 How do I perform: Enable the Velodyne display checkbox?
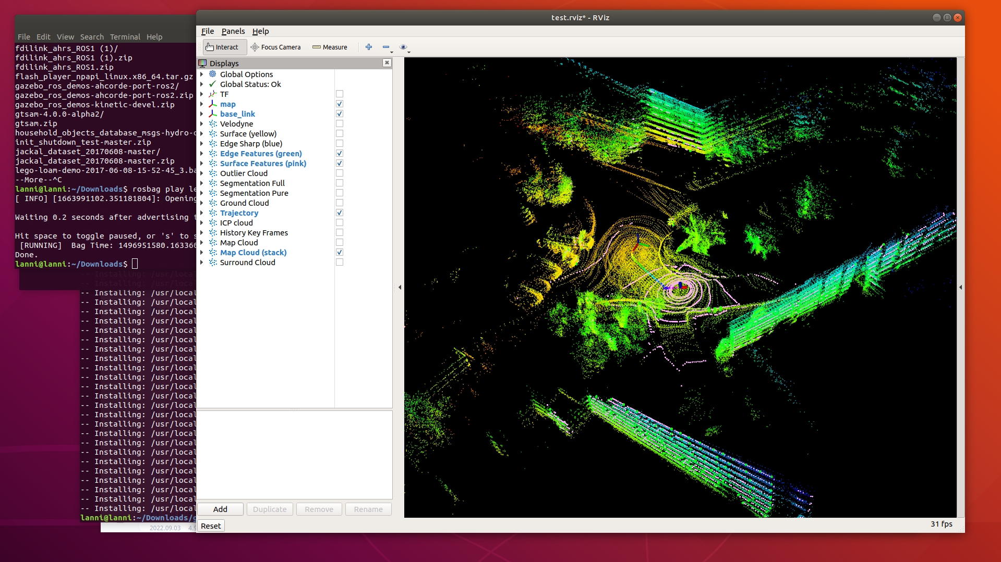[x=340, y=123]
